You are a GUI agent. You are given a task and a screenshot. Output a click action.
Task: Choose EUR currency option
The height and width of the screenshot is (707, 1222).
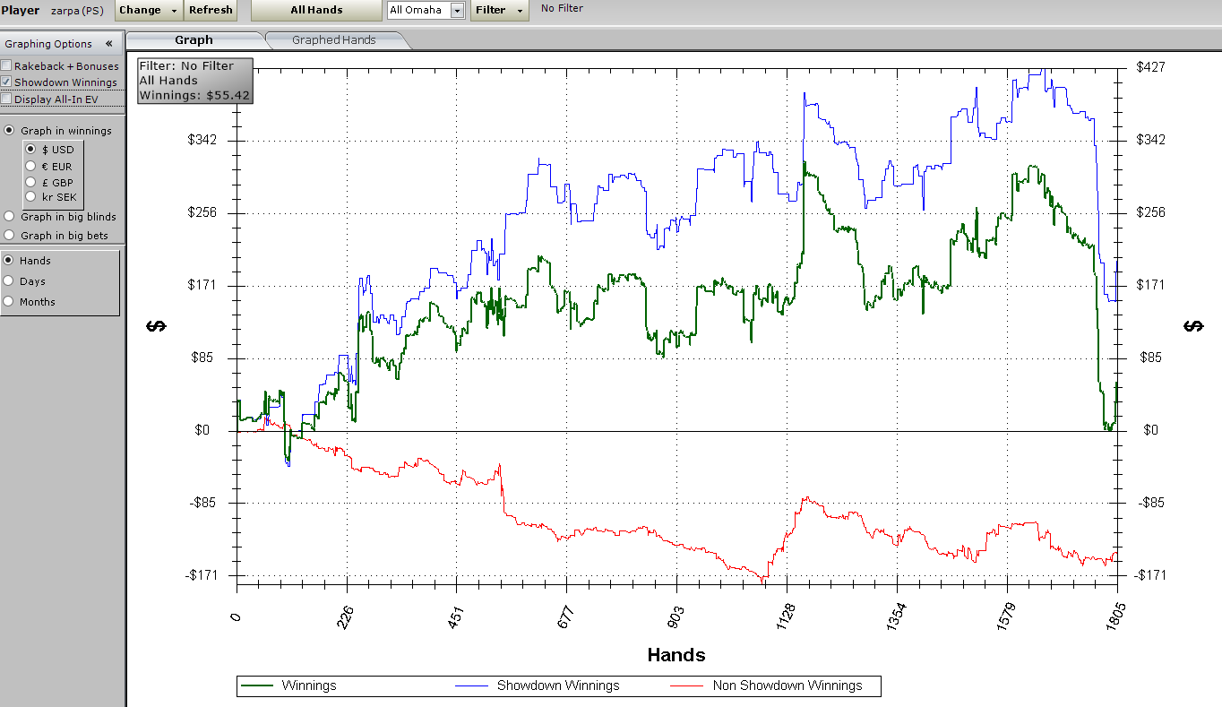[30, 166]
